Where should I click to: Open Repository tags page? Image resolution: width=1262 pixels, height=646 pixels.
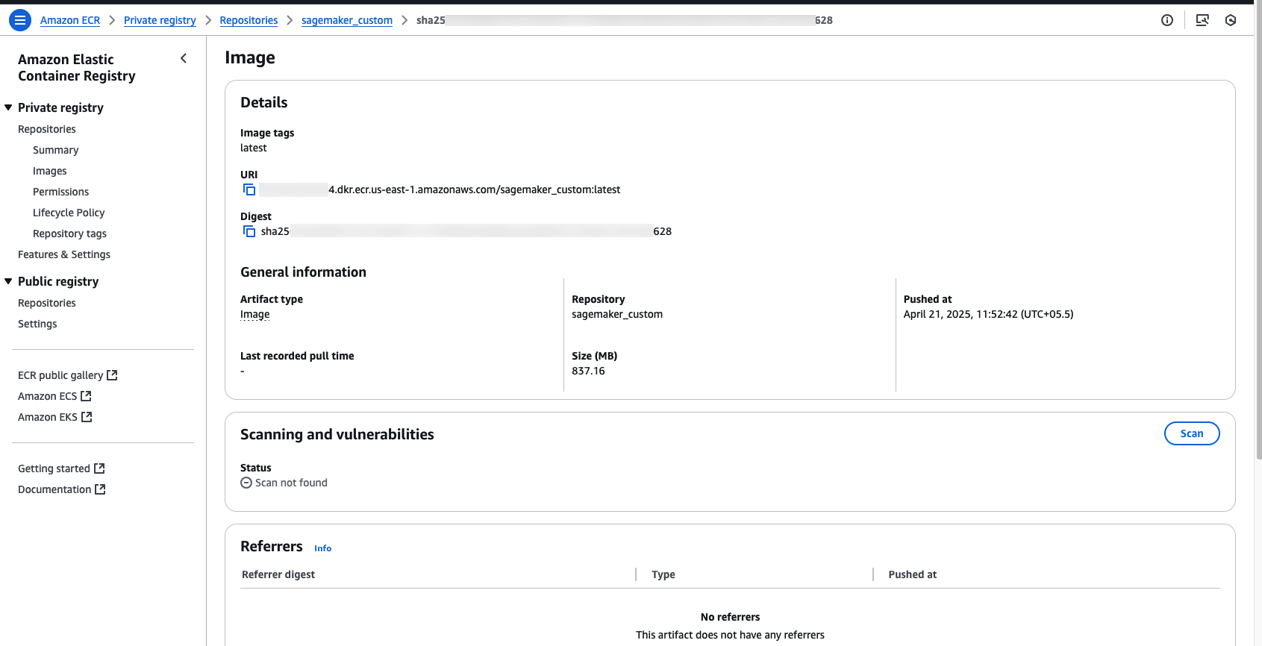pos(69,233)
